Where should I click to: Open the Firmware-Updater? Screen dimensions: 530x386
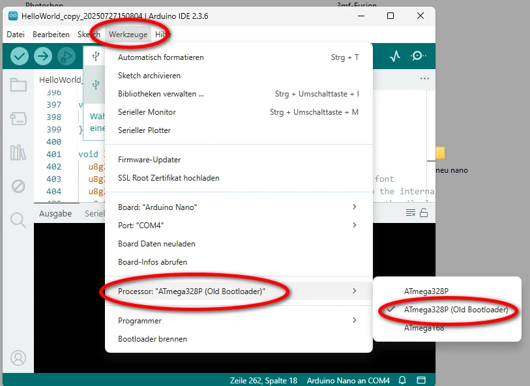click(x=239, y=160)
